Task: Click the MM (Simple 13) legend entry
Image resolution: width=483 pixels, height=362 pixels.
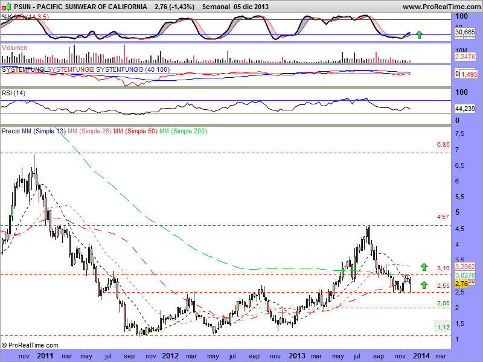Action: pos(43,131)
